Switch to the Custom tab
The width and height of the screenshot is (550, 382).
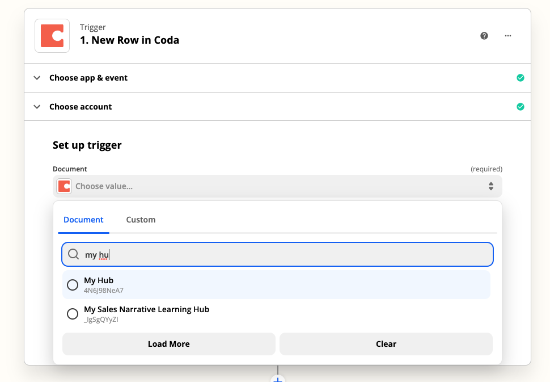tap(141, 220)
